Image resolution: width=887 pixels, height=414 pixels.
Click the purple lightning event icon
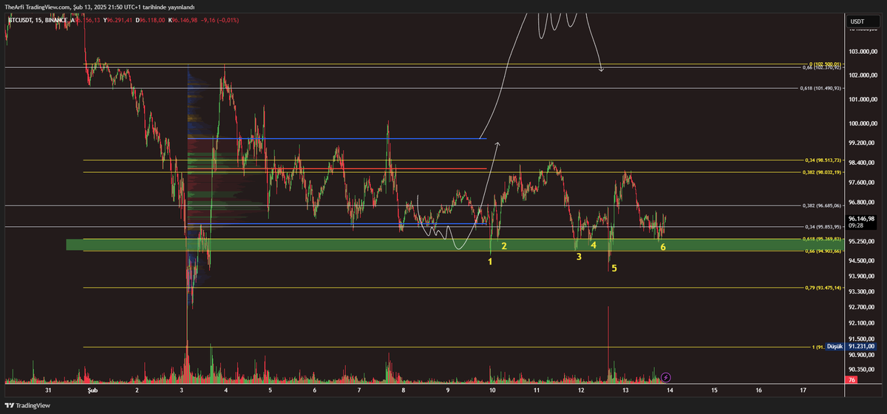pyautogui.click(x=666, y=378)
